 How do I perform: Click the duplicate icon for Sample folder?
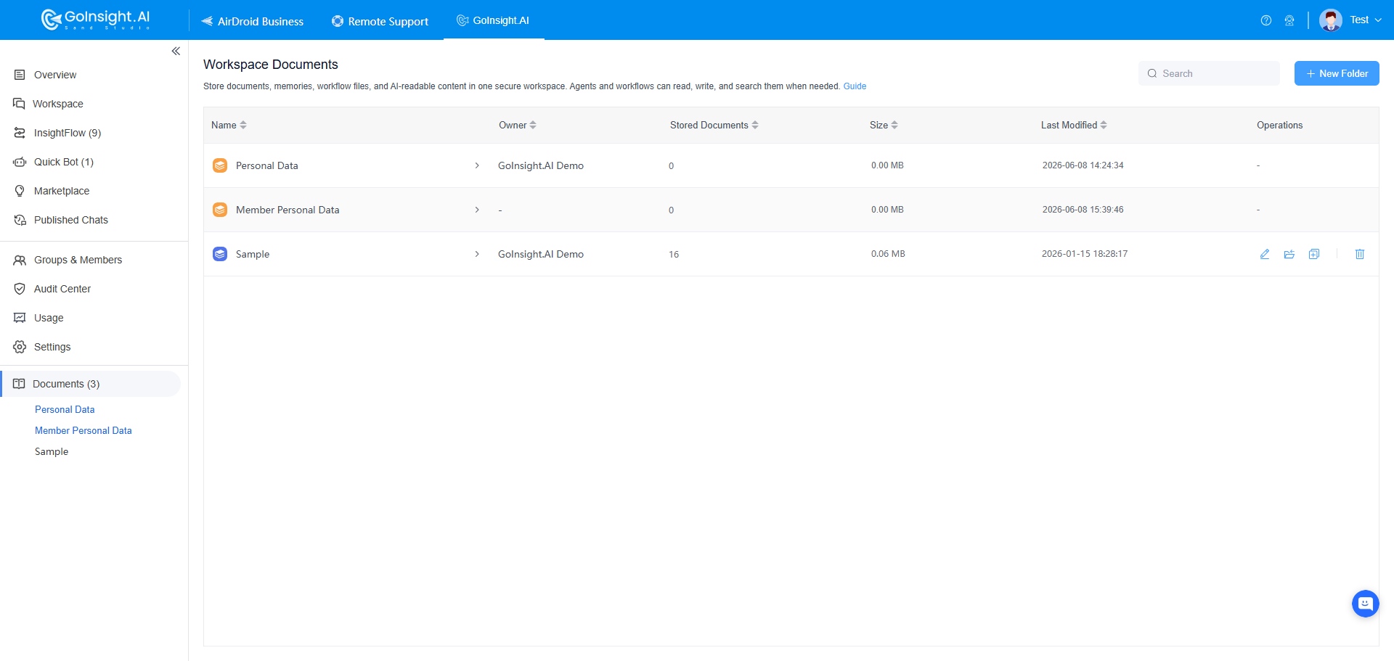point(1314,254)
